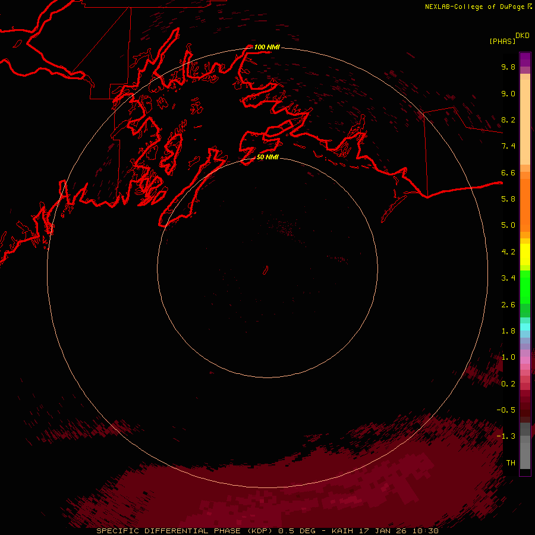
Task: Click the yellow swatch on color bar
Action: click(x=525, y=254)
